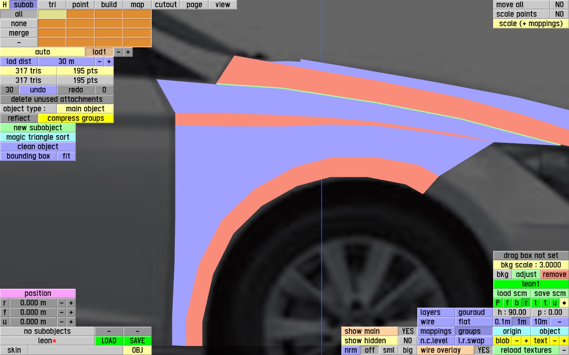Select the l (left) view button

point(536,303)
